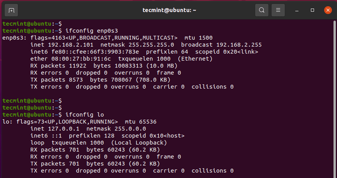
Task: Click the broadcast address 192.168.2.255
Action: pyautogui.click(x=239, y=45)
